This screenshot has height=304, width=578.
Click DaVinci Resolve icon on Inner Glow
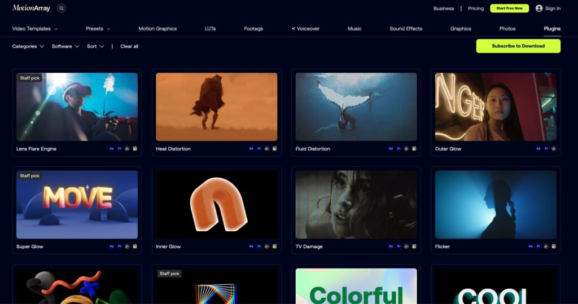point(267,246)
